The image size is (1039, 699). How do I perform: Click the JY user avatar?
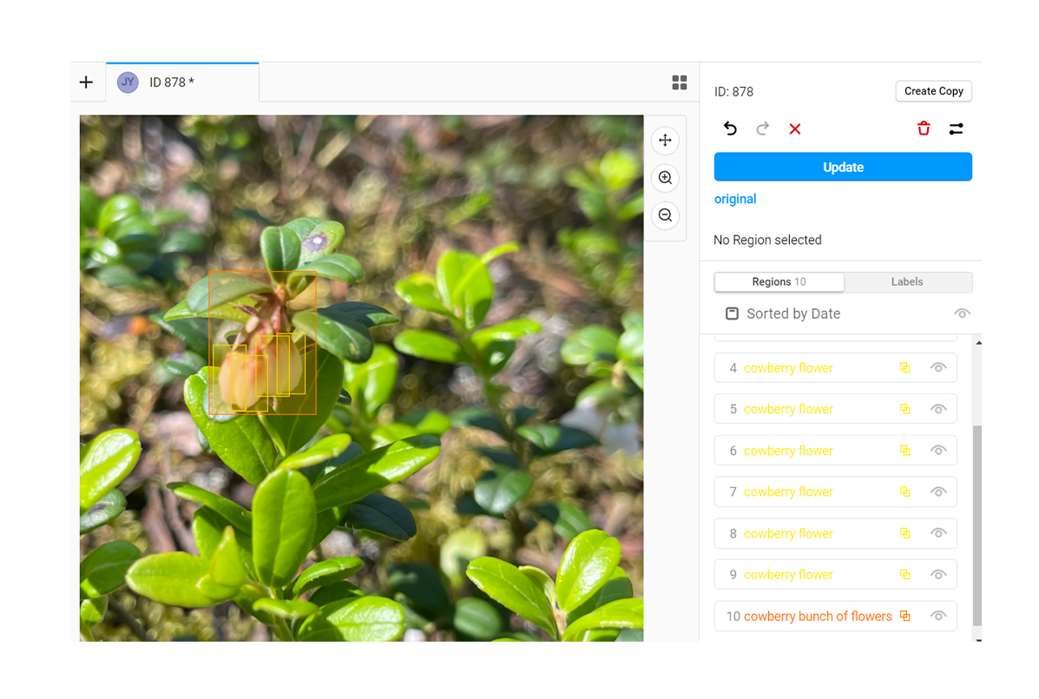(x=128, y=82)
